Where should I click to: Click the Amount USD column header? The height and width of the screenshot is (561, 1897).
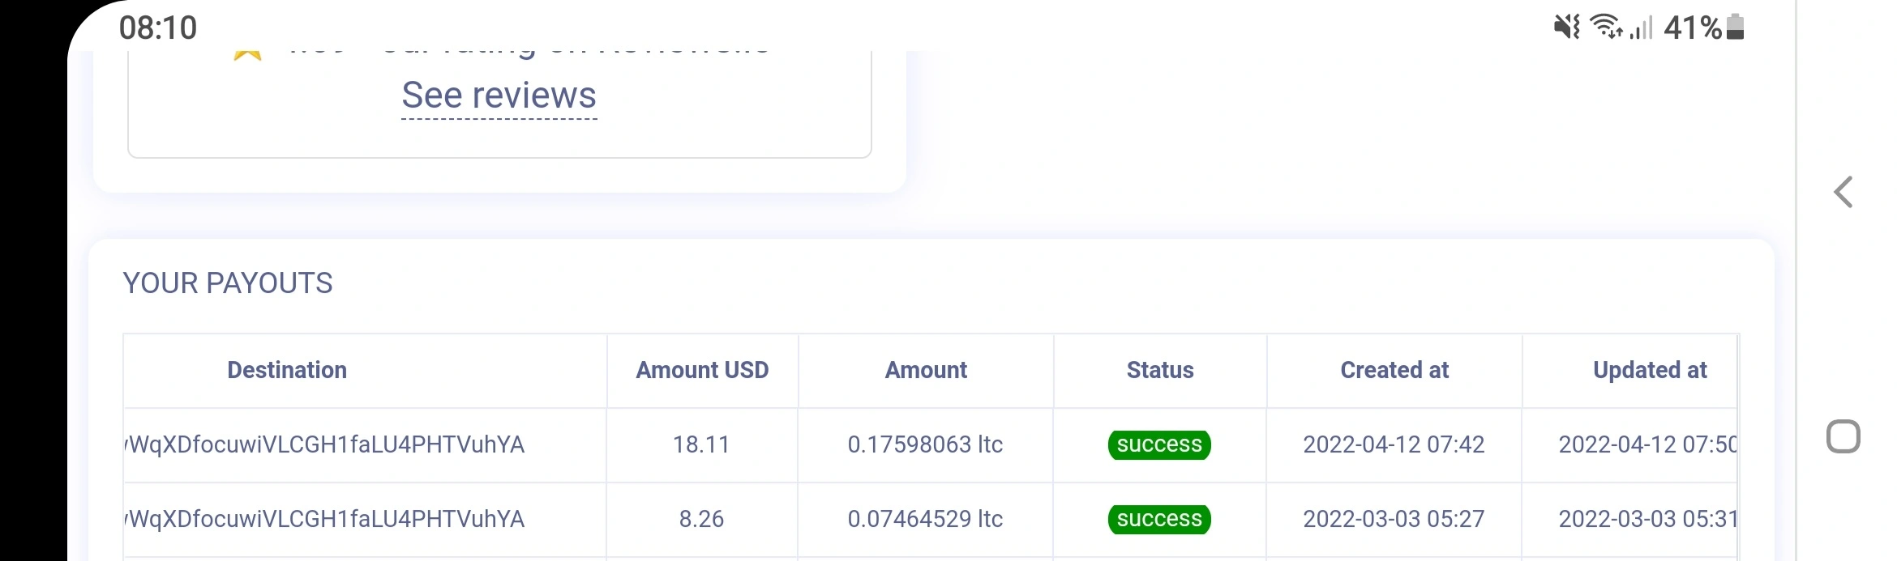(702, 370)
